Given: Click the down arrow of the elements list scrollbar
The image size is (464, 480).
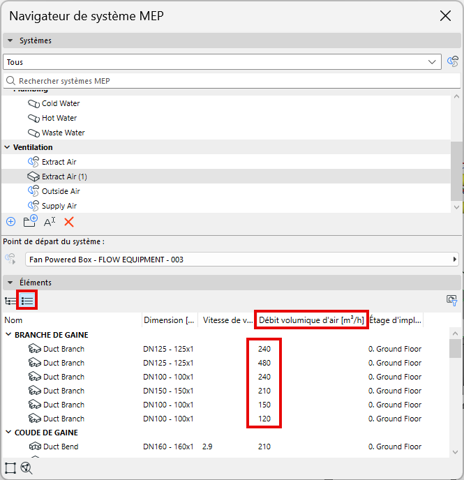Looking at the screenshot, I should tap(455, 452).
